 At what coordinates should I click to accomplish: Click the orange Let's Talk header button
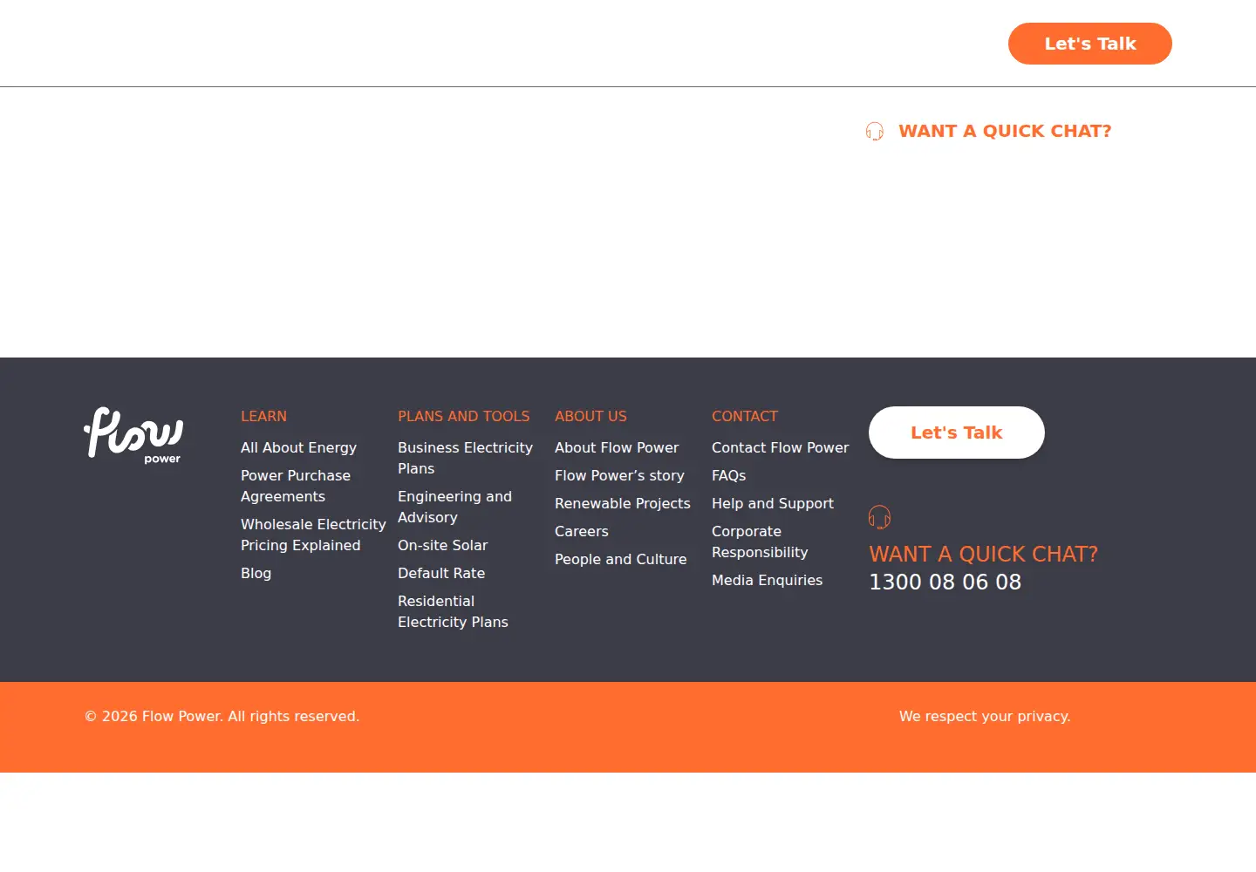click(1089, 44)
